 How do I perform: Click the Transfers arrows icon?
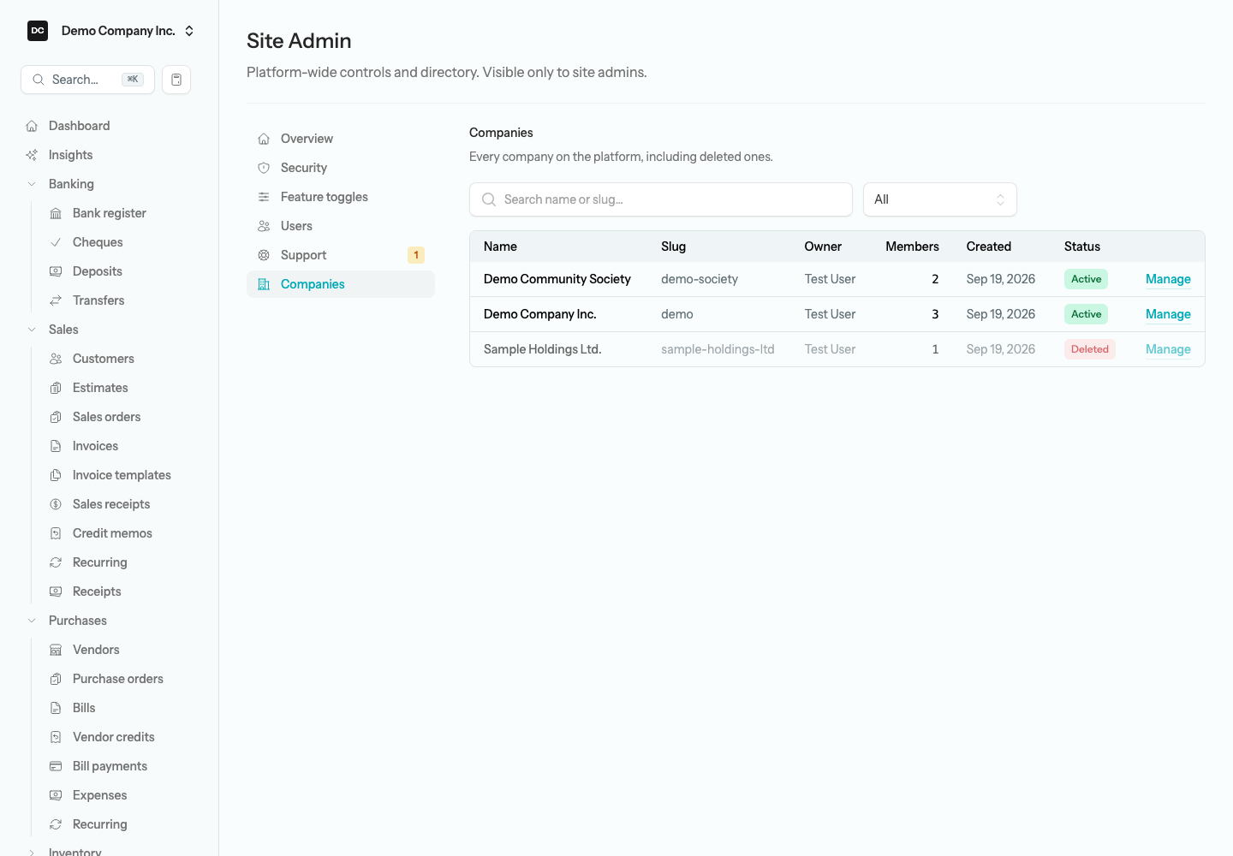click(x=56, y=300)
